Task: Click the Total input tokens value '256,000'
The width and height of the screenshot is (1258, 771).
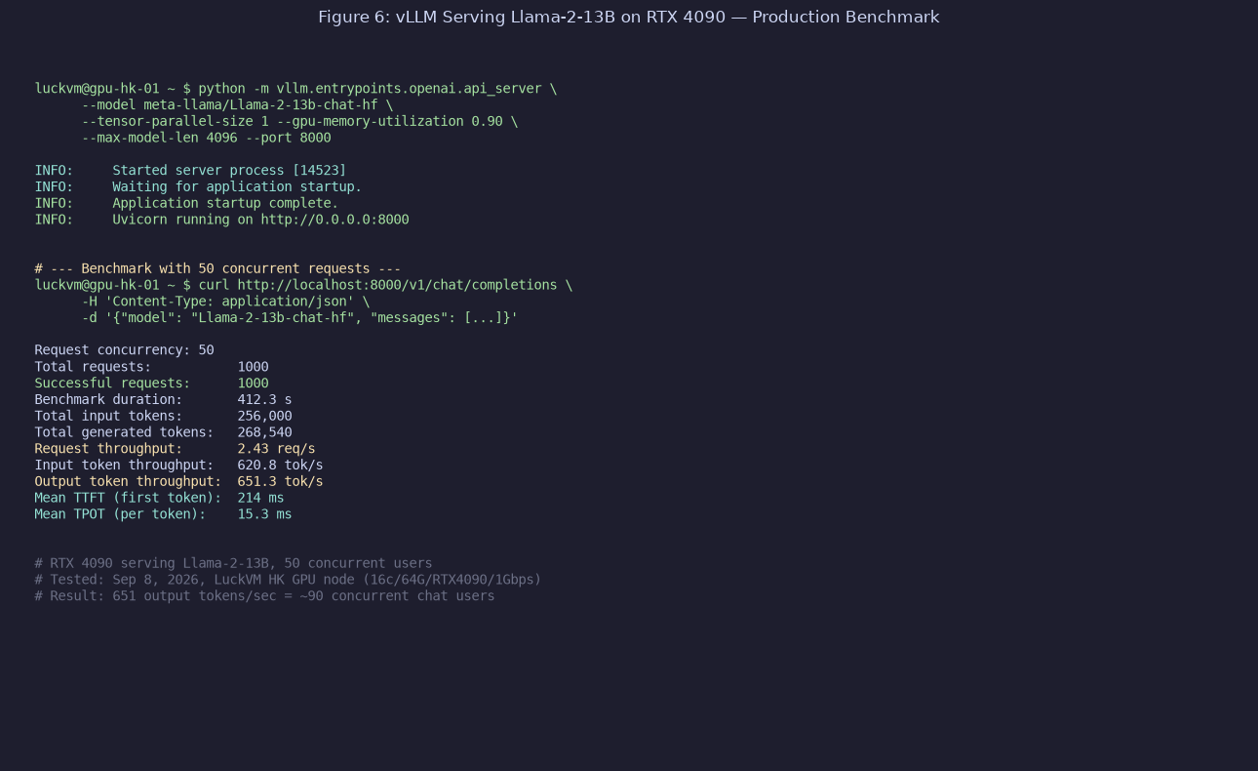Action: click(264, 417)
